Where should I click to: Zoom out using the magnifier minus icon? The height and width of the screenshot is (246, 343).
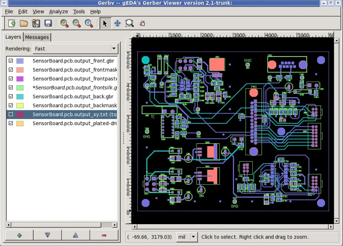tap(76, 23)
